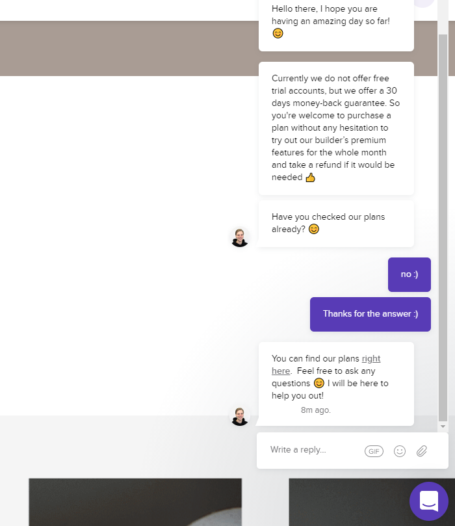The width and height of the screenshot is (455, 526).
Task: Click the scrollbar down arrow
Action: pos(443,427)
